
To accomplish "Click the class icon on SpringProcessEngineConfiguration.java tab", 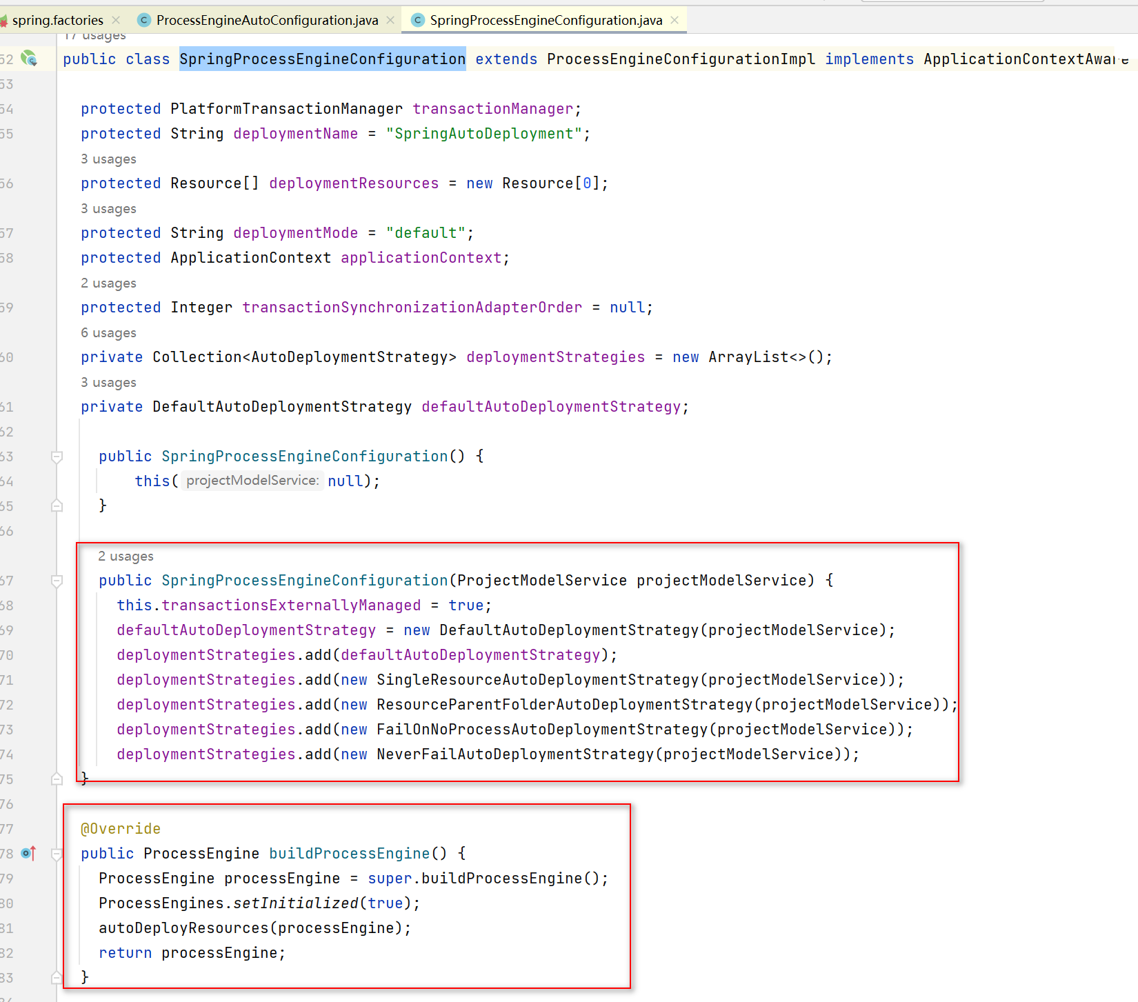I will 417,20.
